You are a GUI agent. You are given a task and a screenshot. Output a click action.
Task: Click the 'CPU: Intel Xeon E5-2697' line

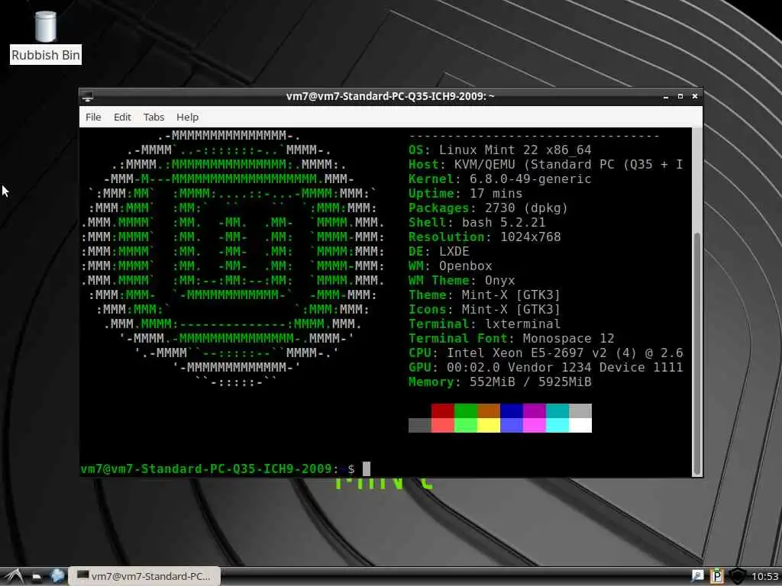pyautogui.click(x=545, y=353)
